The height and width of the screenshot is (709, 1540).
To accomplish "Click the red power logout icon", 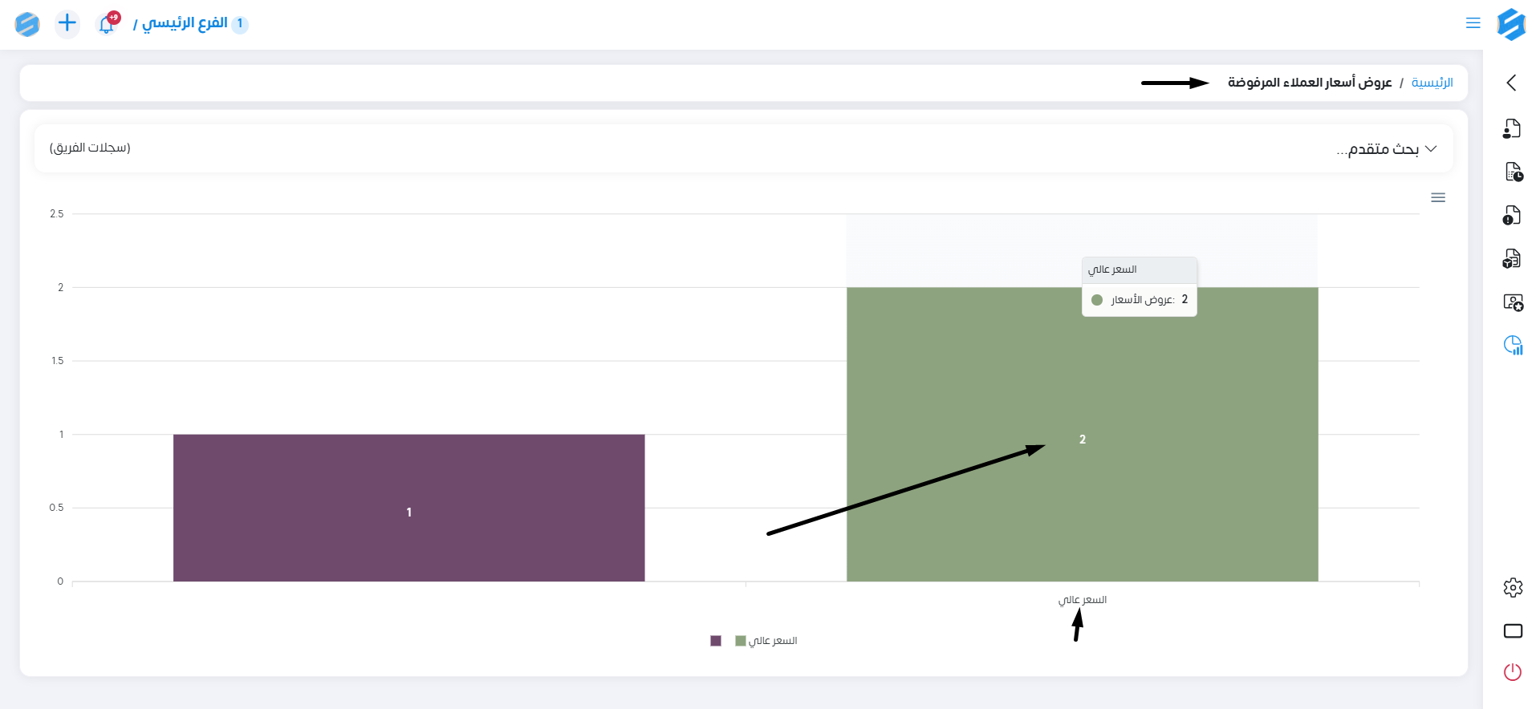I will (x=1513, y=672).
